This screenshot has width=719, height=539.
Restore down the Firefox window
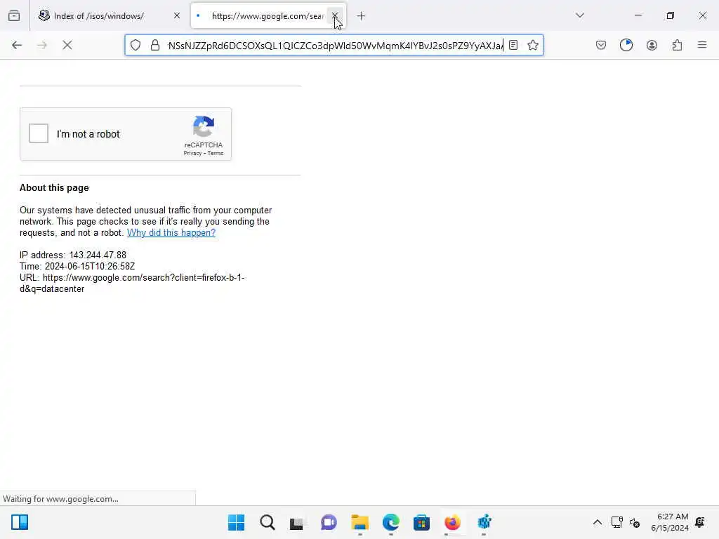tap(671, 15)
